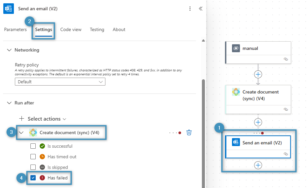Select the Send an email (V2) card
This screenshot has height=188, width=307.
[x=258, y=147]
